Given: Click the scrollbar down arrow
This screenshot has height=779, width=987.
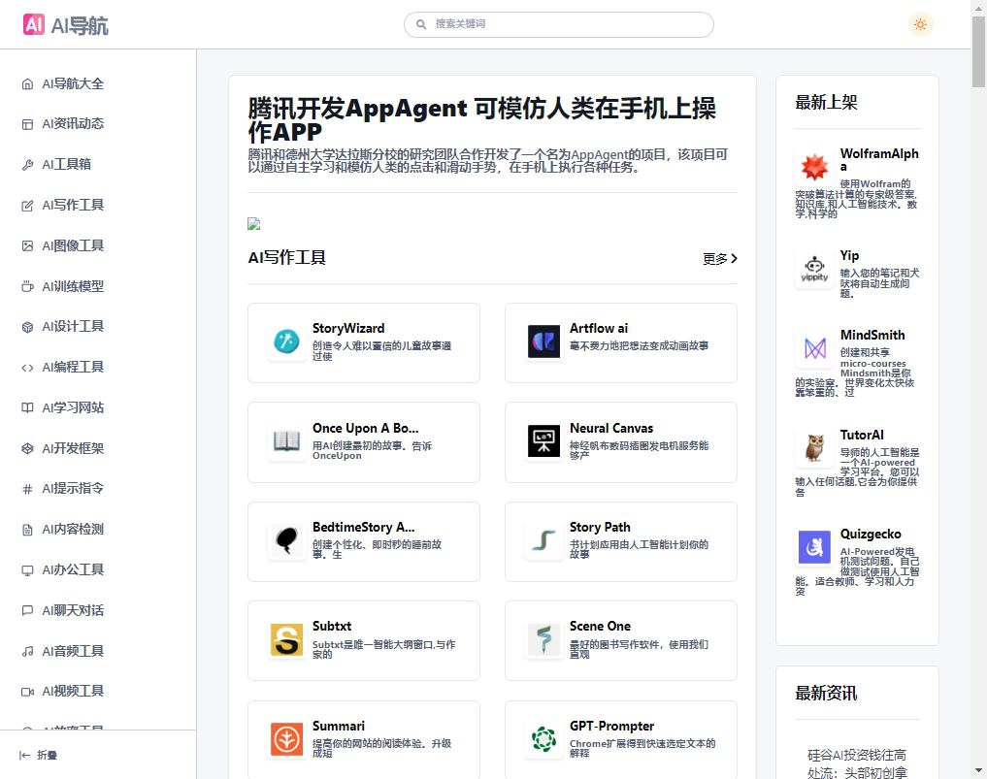Looking at the screenshot, I should pos(978,771).
